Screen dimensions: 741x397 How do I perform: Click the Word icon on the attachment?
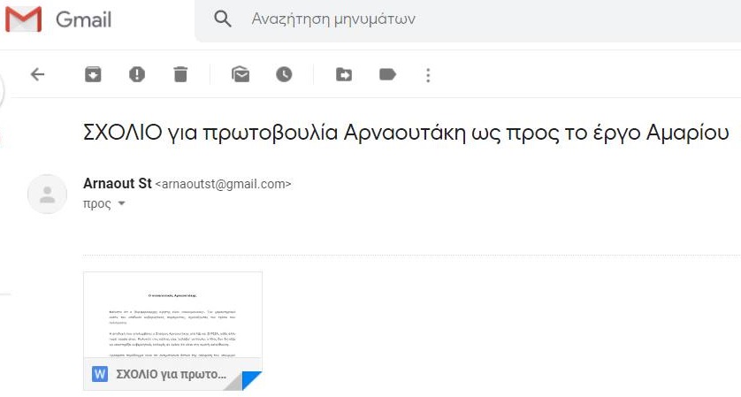pos(100,374)
